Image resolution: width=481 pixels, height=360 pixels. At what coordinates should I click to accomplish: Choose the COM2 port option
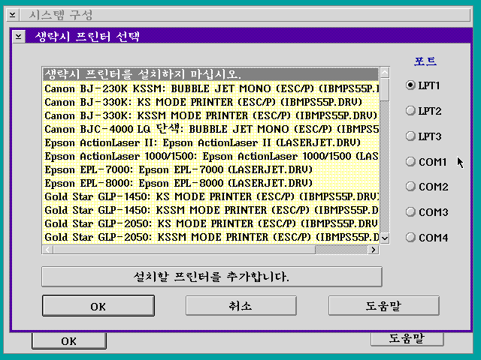pyautogui.click(x=427, y=187)
